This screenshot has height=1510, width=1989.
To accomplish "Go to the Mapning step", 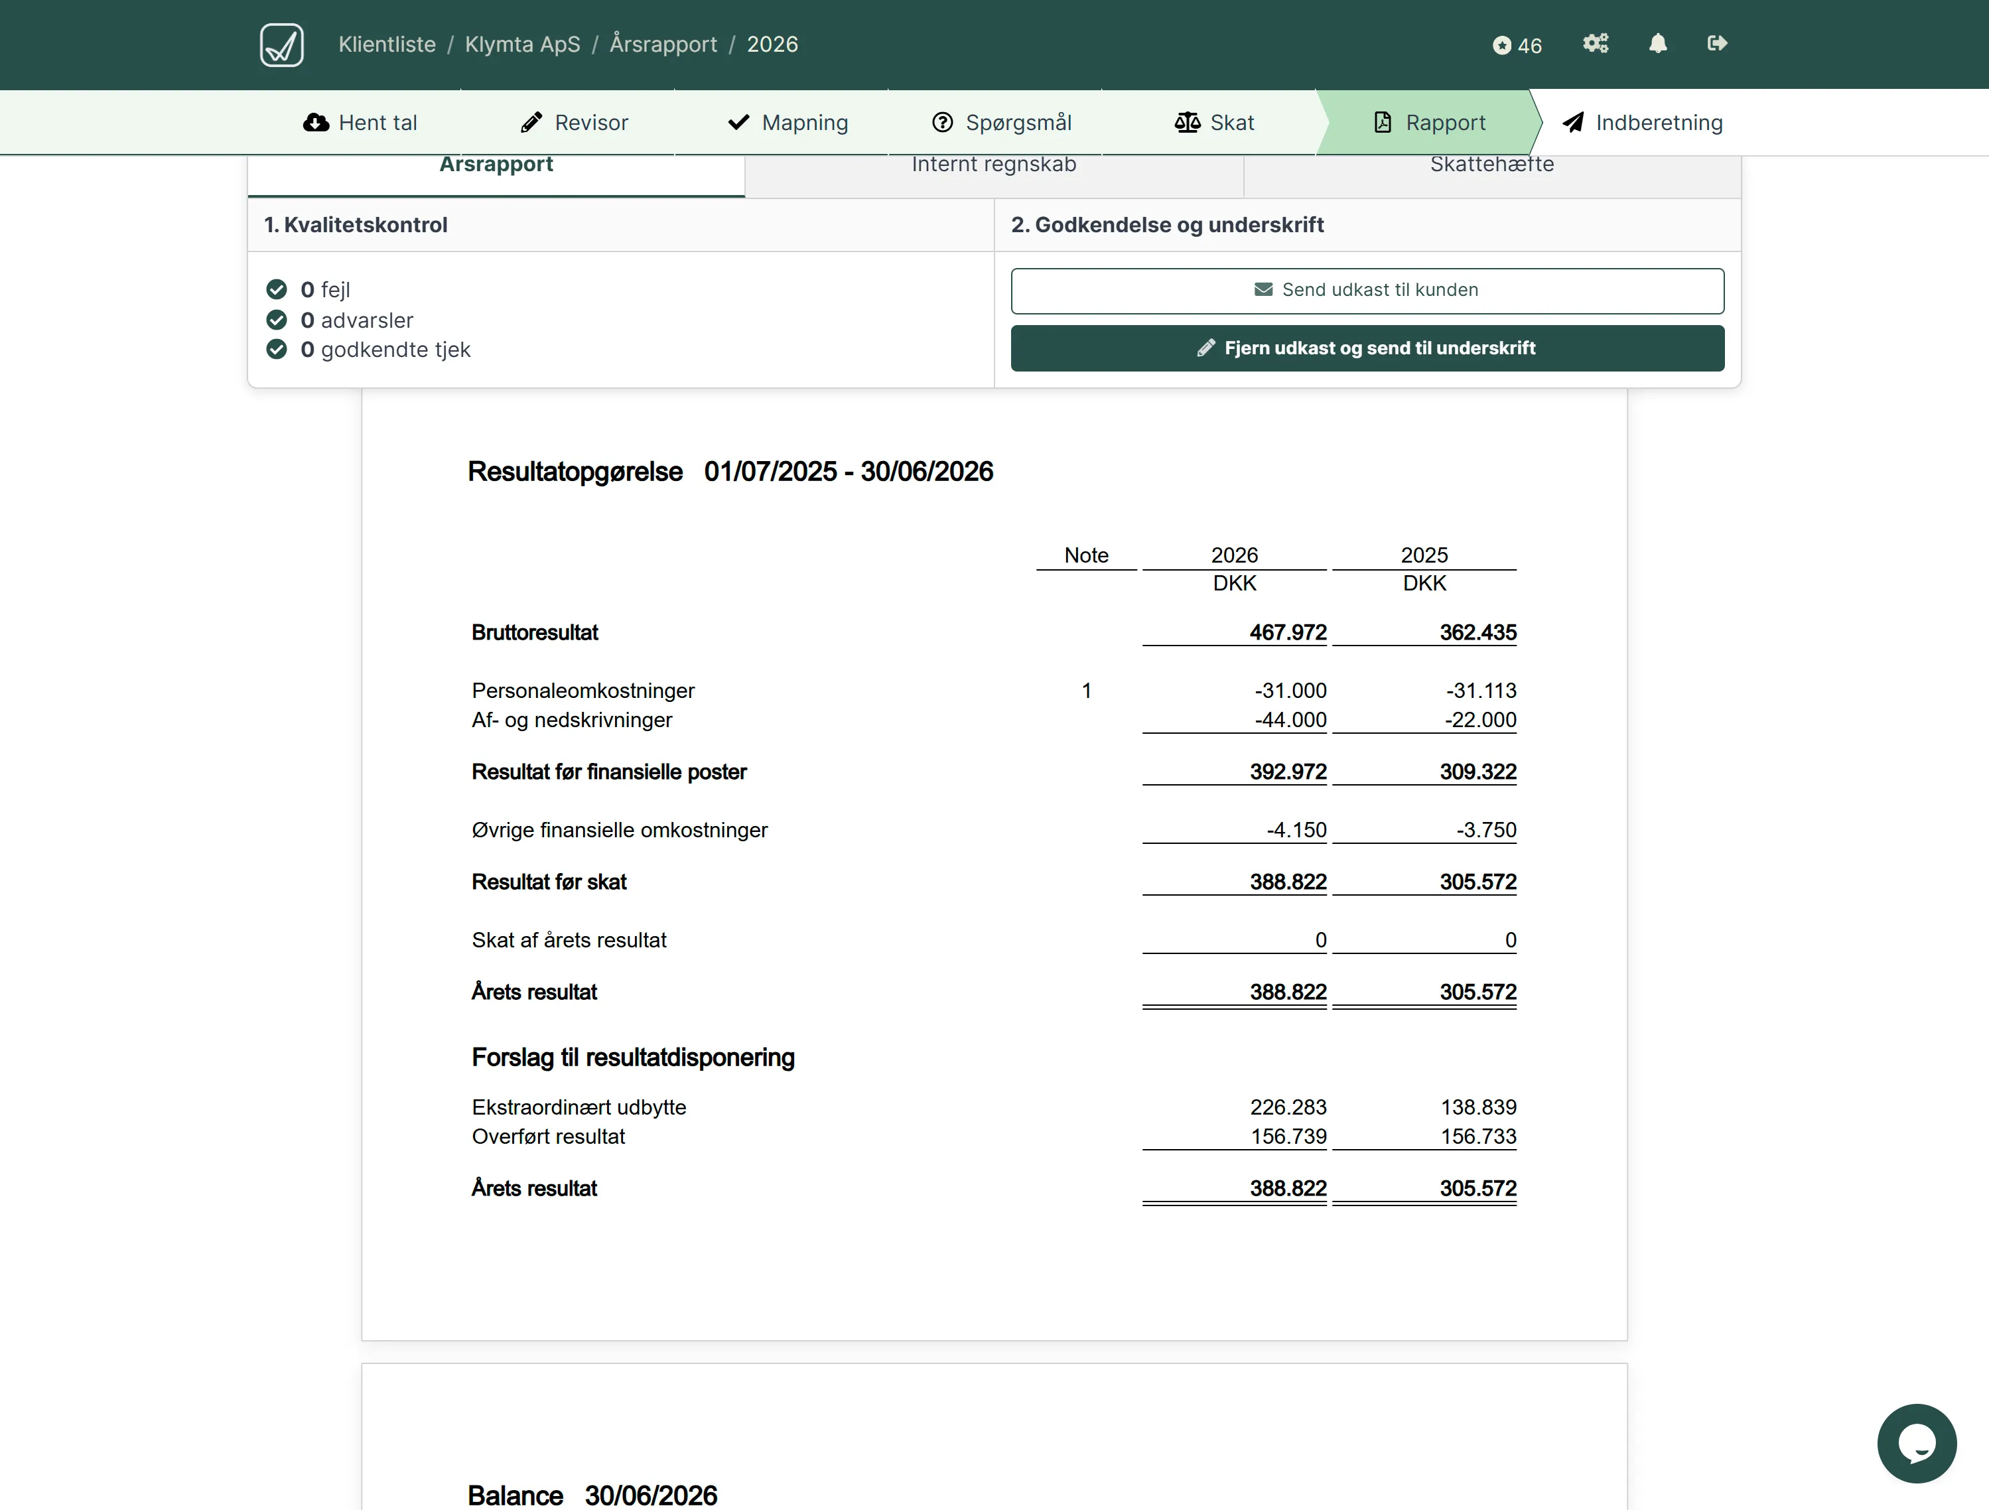I will point(788,122).
